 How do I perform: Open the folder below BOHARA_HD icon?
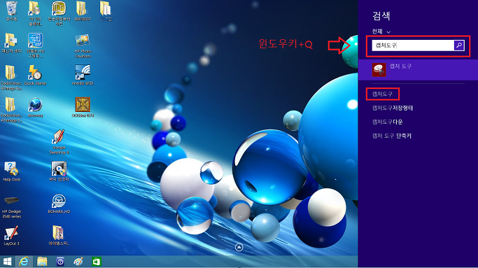tap(58, 233)
